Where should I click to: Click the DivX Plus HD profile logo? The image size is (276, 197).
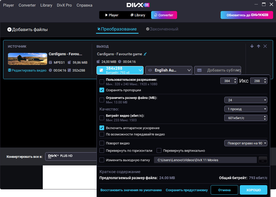click(x=53, y=156)
